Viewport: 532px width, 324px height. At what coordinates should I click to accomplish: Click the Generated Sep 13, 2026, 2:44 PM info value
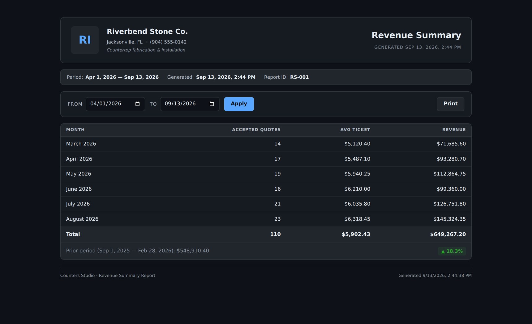226,77
